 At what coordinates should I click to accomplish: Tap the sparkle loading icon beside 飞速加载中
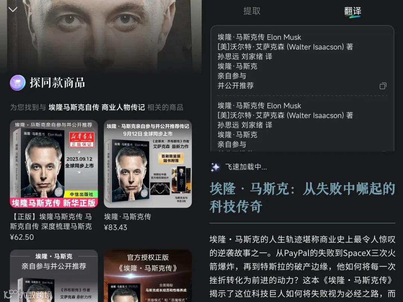pyautogui.click(x=215, y=167)
